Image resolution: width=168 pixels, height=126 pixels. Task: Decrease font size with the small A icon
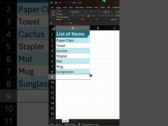point(95,12)
